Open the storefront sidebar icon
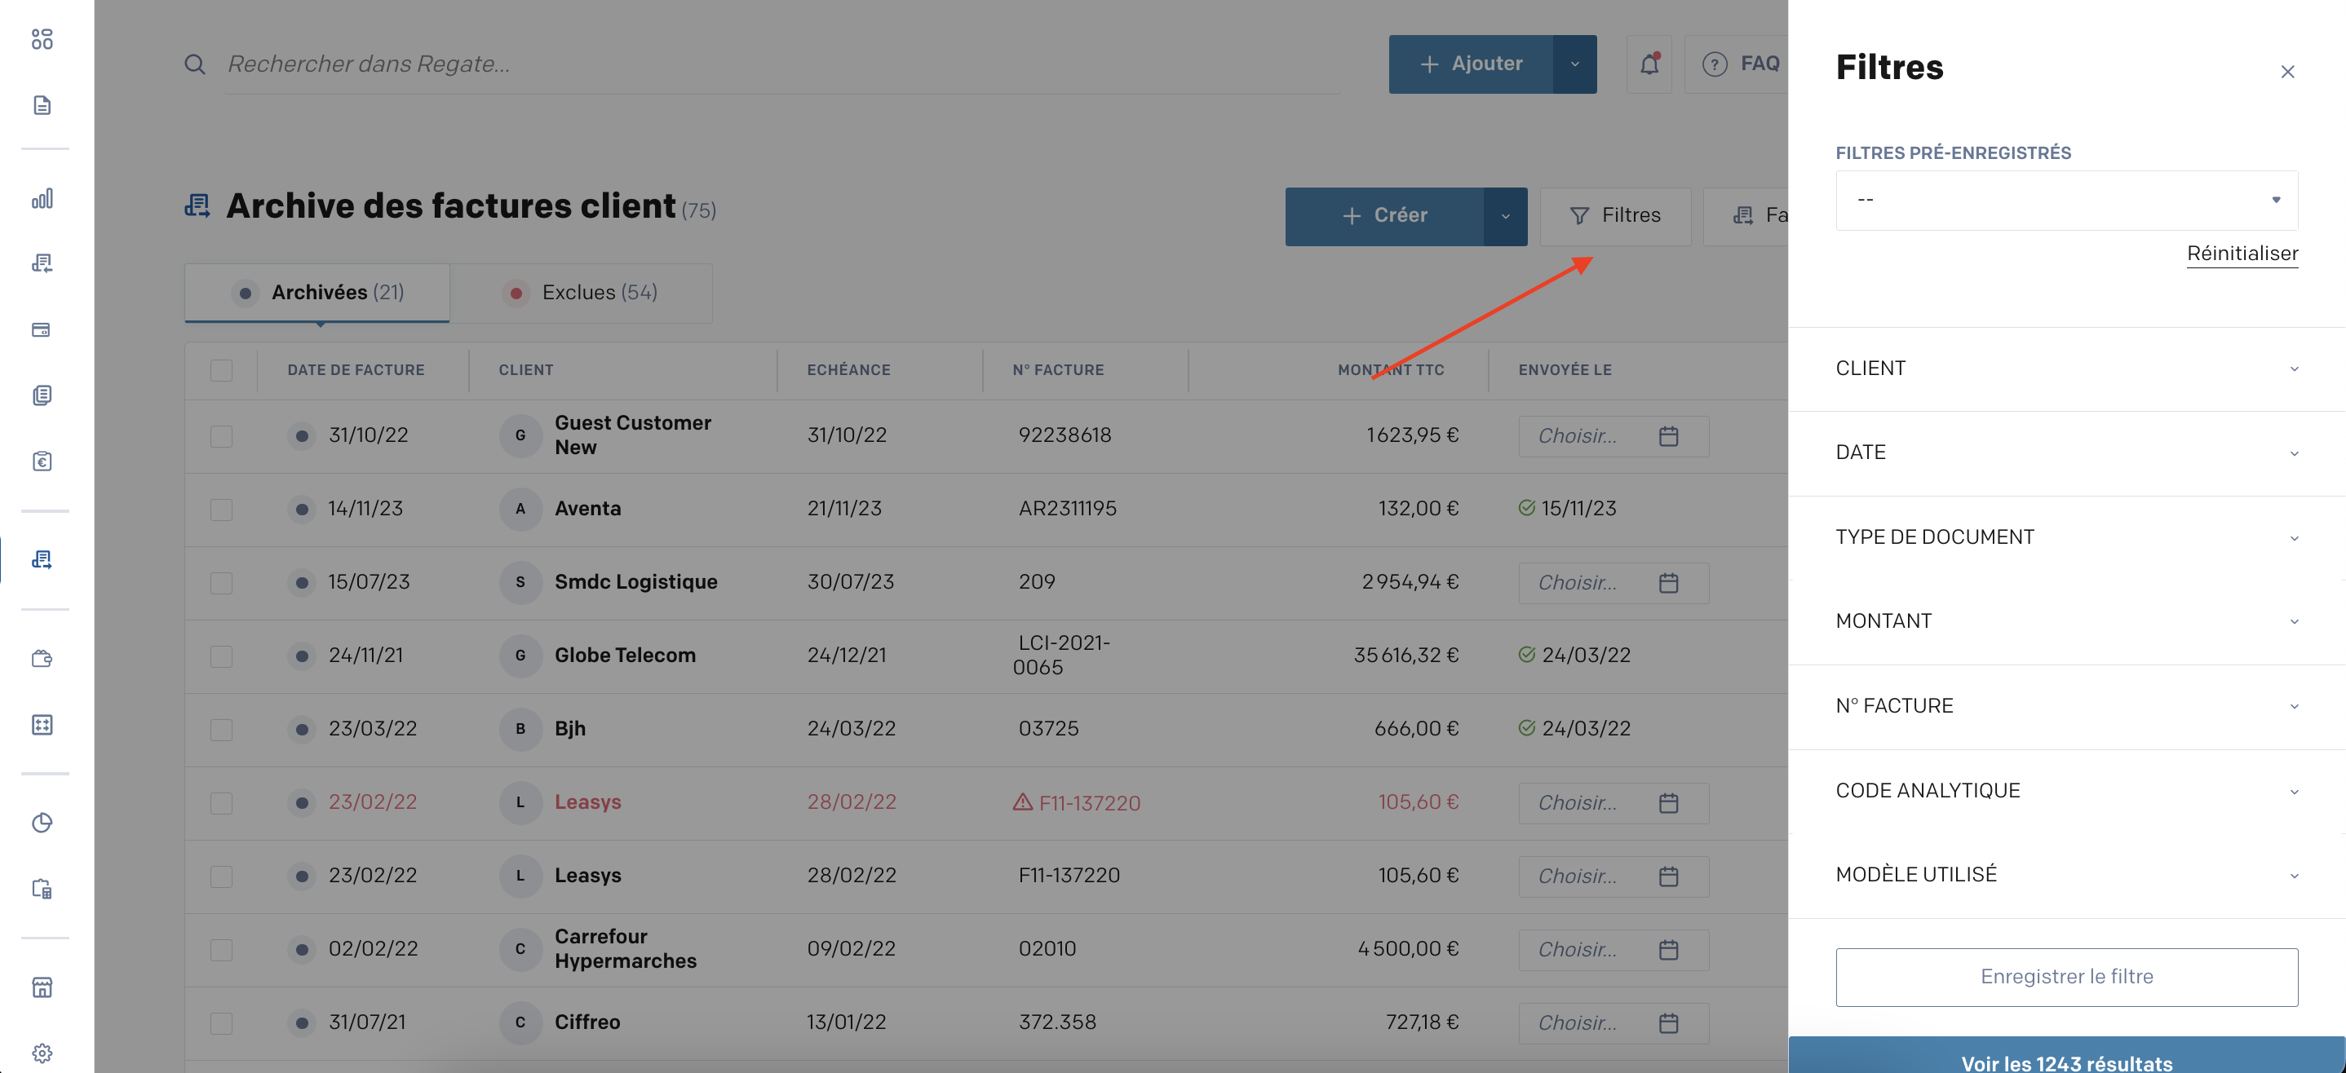 (42, 987)
